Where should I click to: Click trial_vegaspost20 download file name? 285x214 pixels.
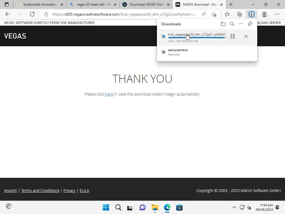pos(197,34)
